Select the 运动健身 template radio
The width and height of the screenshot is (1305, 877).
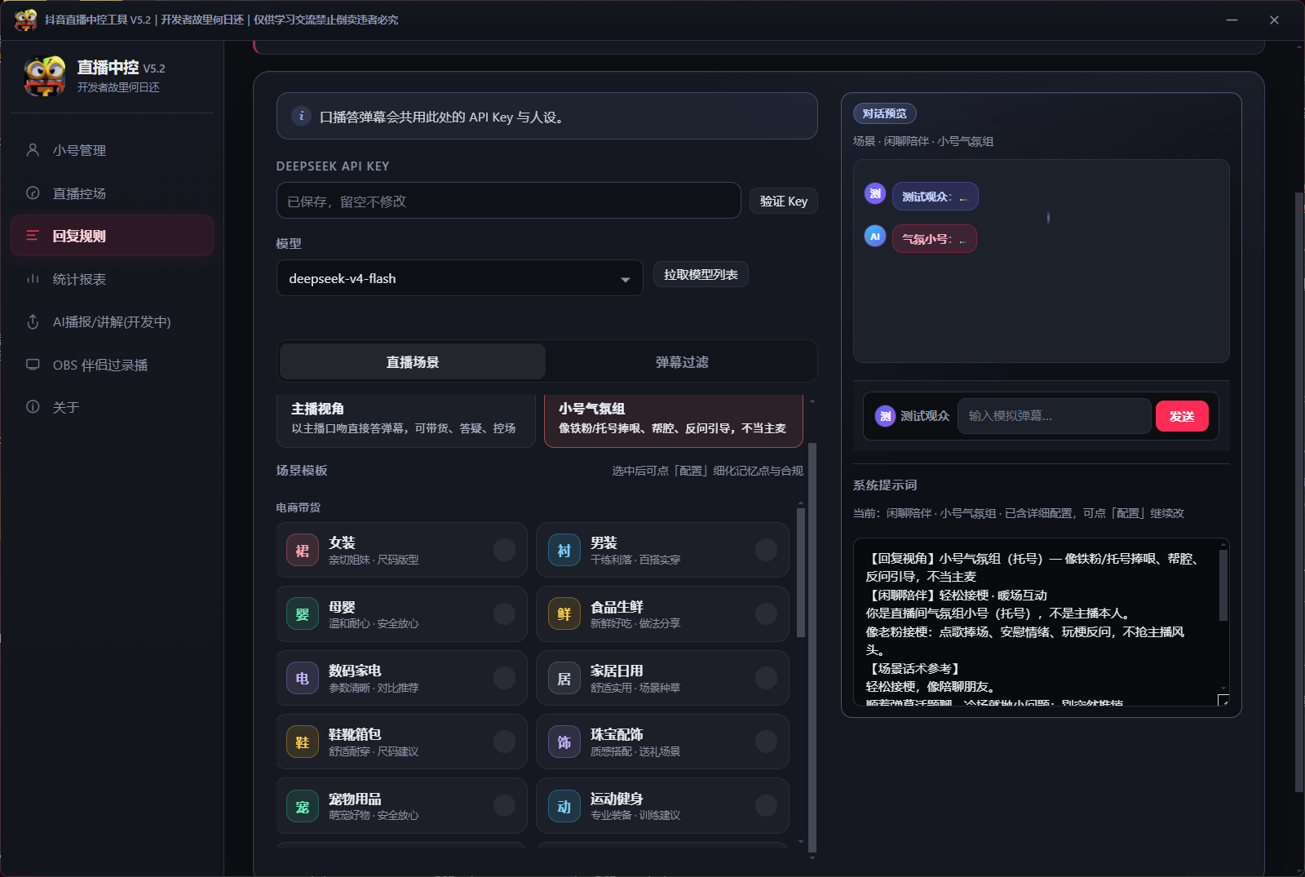tap(766, 806)
